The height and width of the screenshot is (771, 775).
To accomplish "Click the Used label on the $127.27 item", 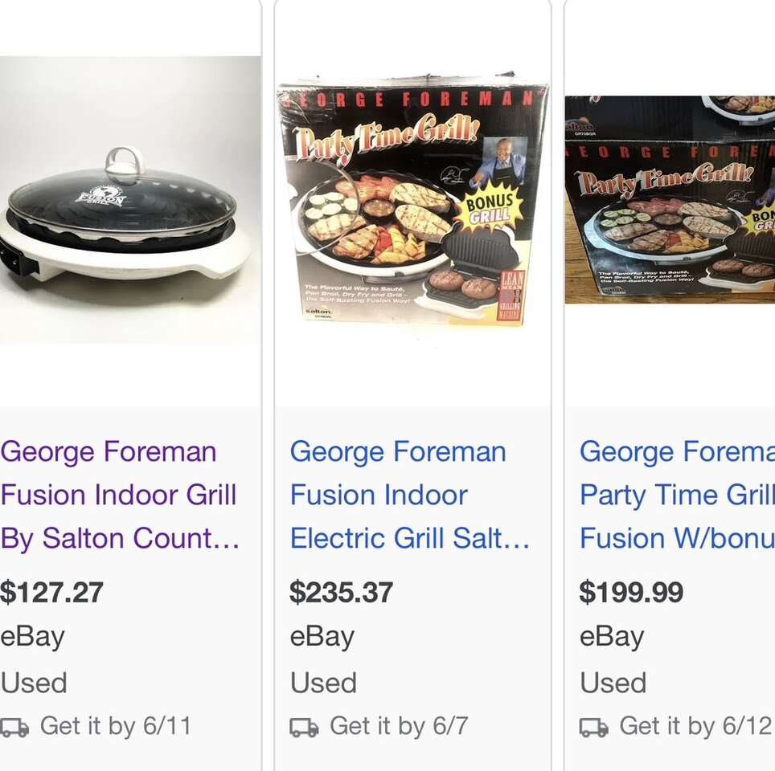I will [34, 683].
